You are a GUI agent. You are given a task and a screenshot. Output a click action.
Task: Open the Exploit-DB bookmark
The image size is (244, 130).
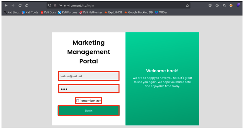113,12
